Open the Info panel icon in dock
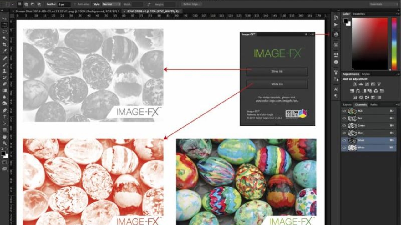 pos(336,62)
